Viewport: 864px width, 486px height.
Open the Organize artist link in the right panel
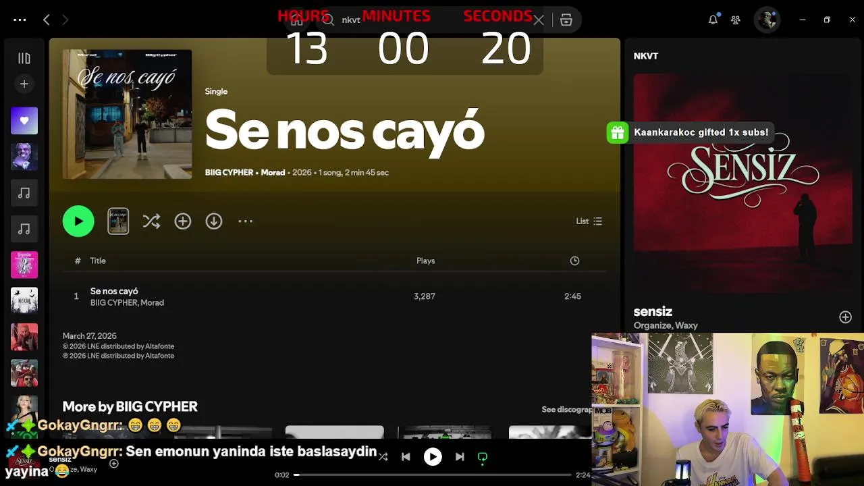click(x=652, y=325)
